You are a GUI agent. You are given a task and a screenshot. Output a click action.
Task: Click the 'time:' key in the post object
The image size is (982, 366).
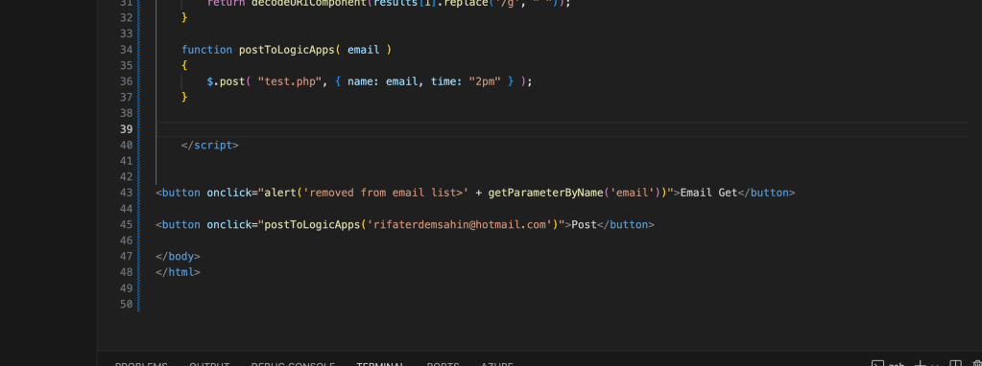point(446,81)
